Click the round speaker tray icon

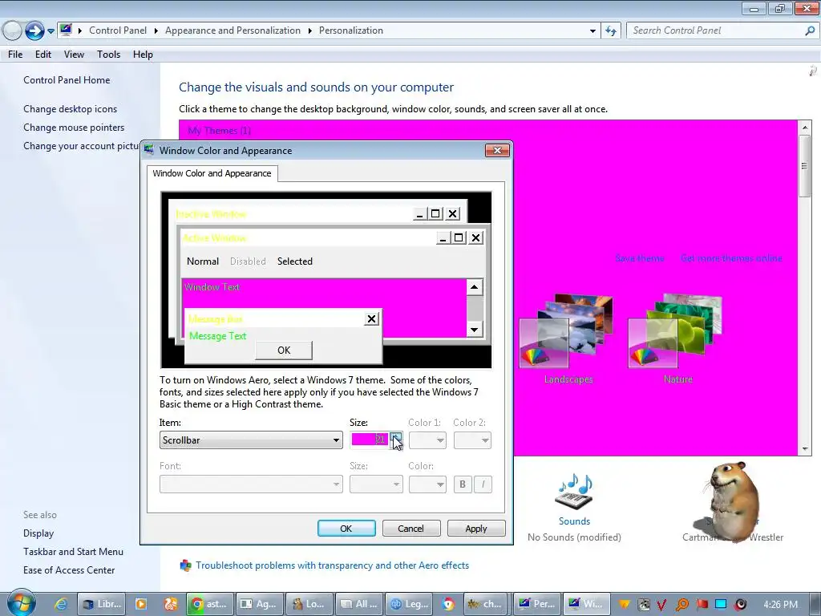(740, 605)
